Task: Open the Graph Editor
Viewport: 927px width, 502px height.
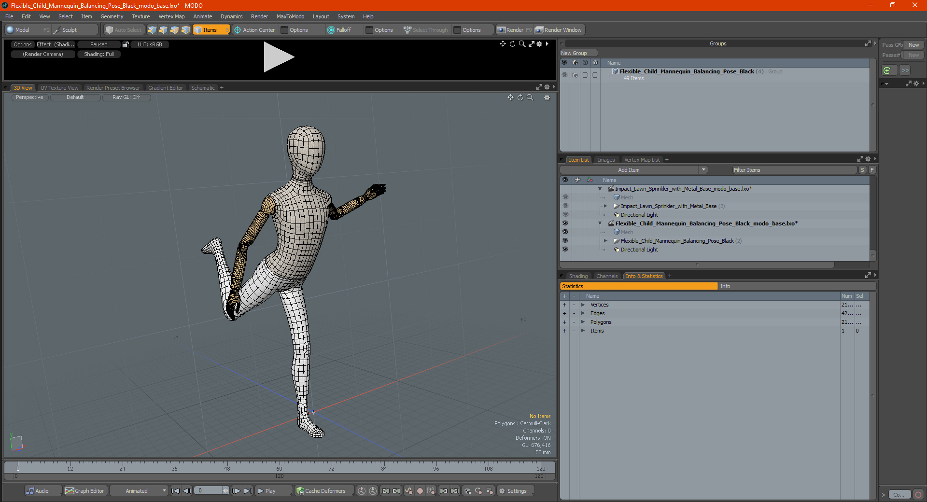Action: 85,491
